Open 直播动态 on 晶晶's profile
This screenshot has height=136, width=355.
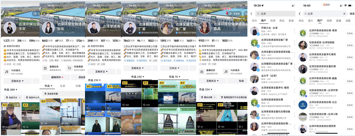pyautogui.click(x=208, y=71)
